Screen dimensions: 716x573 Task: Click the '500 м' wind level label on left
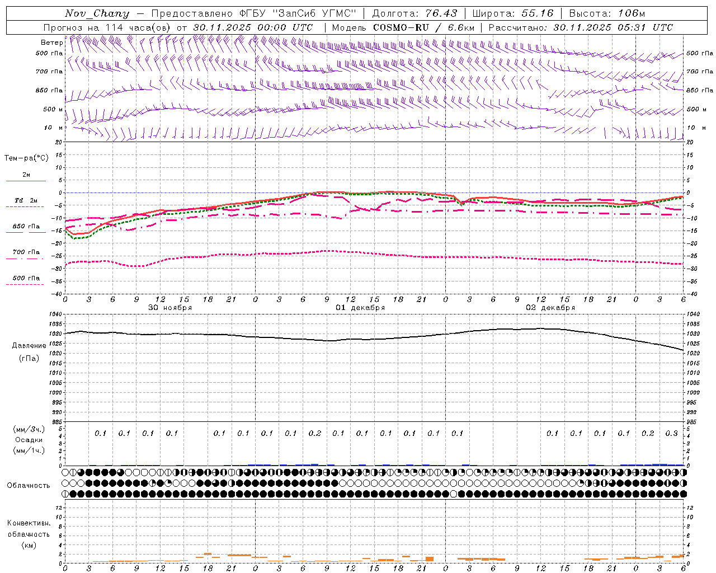53,109
